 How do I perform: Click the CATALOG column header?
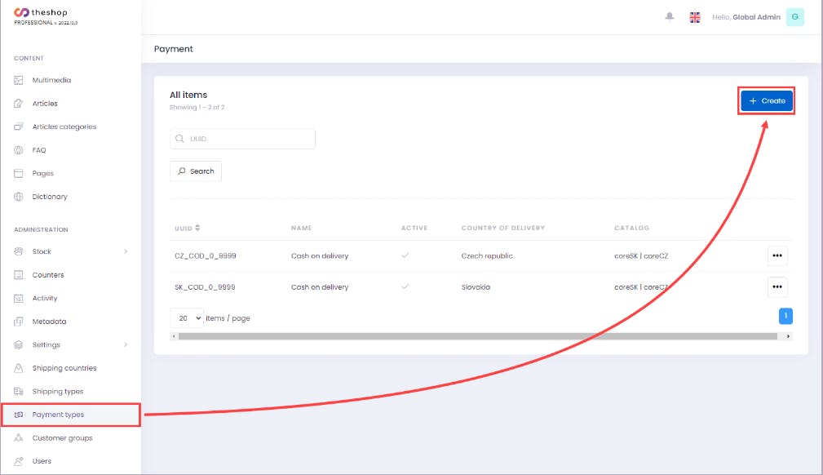[631, 228]
